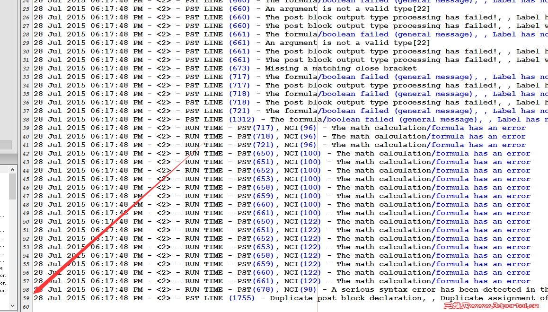Click gutter line number 32
Image resolution: width=548 pixels, height=312 pixels.
click(x=26, y=69)
